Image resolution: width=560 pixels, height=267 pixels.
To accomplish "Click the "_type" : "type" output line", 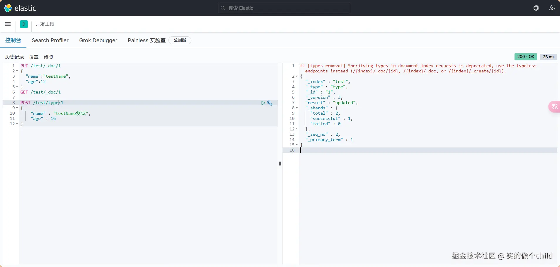I will pos(326,87).
